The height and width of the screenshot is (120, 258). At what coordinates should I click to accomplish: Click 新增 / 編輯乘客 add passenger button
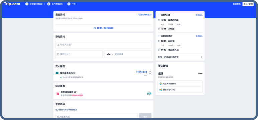pos(104,28)
